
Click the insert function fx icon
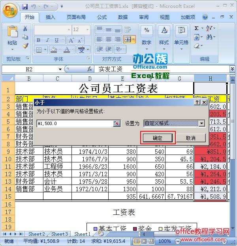89,69
